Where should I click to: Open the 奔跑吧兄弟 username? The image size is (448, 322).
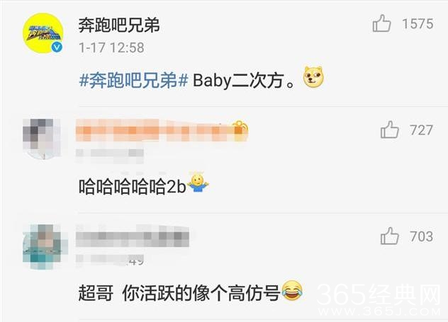point(119,25)
